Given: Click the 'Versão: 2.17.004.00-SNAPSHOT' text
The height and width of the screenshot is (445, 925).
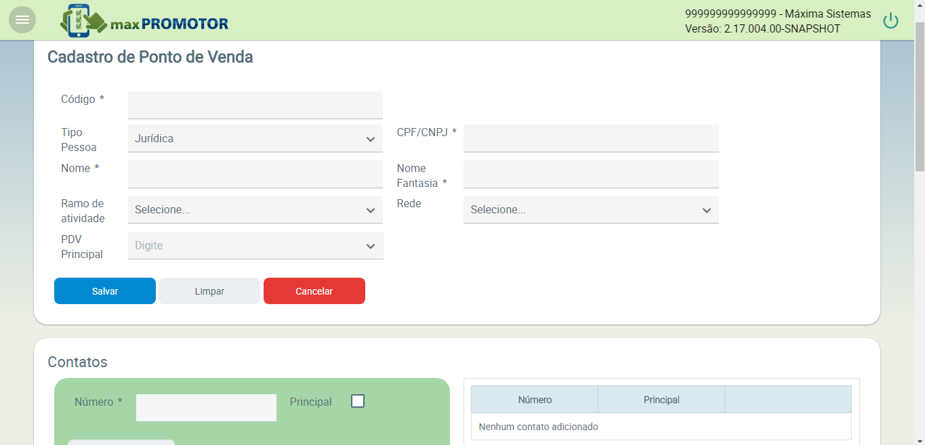Looking at the screenshot, I should click(x=762, y=28).
